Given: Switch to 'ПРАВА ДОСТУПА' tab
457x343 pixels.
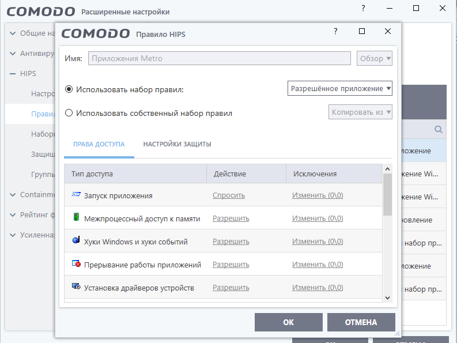Looking at the screenshot, I should (x=99, y=144).
